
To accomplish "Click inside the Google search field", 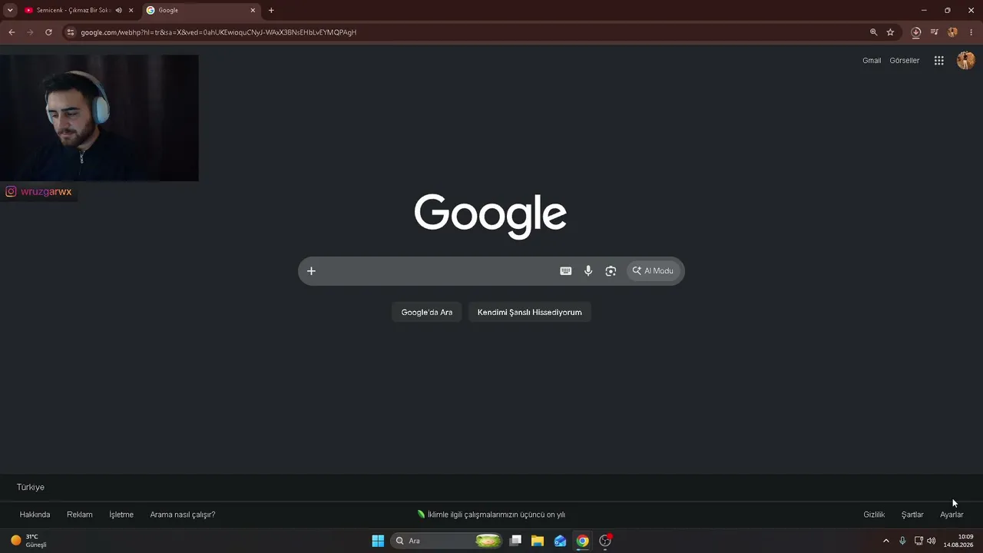I will point(438,271).
